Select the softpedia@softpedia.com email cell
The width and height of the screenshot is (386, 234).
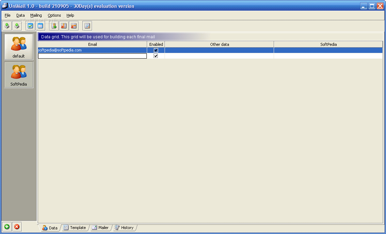(92, 50)
